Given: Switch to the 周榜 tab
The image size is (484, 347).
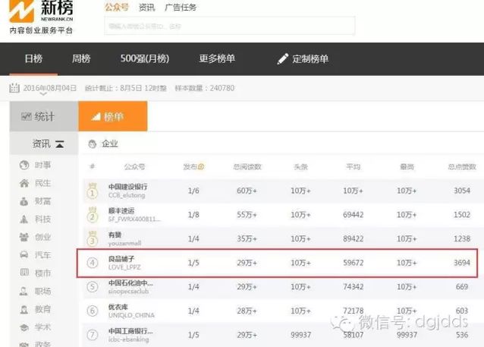Looking at the screenshot, I should pyautogui.click(x=81, y=58).
